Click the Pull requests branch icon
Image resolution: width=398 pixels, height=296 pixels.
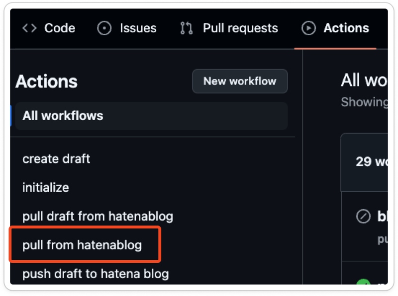(x=187, y=28)
